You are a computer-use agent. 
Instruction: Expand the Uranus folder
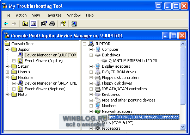(7, 72)
